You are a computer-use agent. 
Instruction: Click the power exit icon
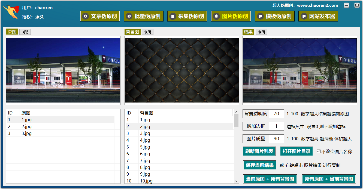[357, 5]
